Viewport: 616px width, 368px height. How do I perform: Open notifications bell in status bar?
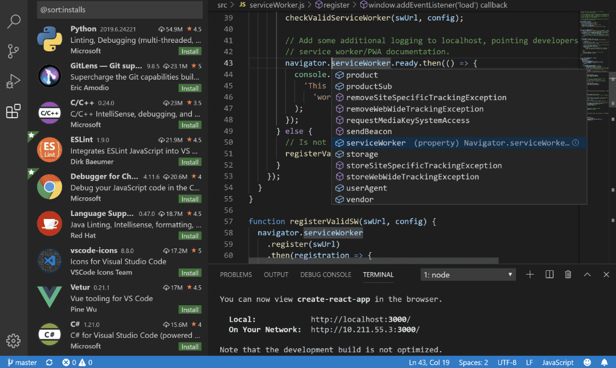[x=604, y=363]
